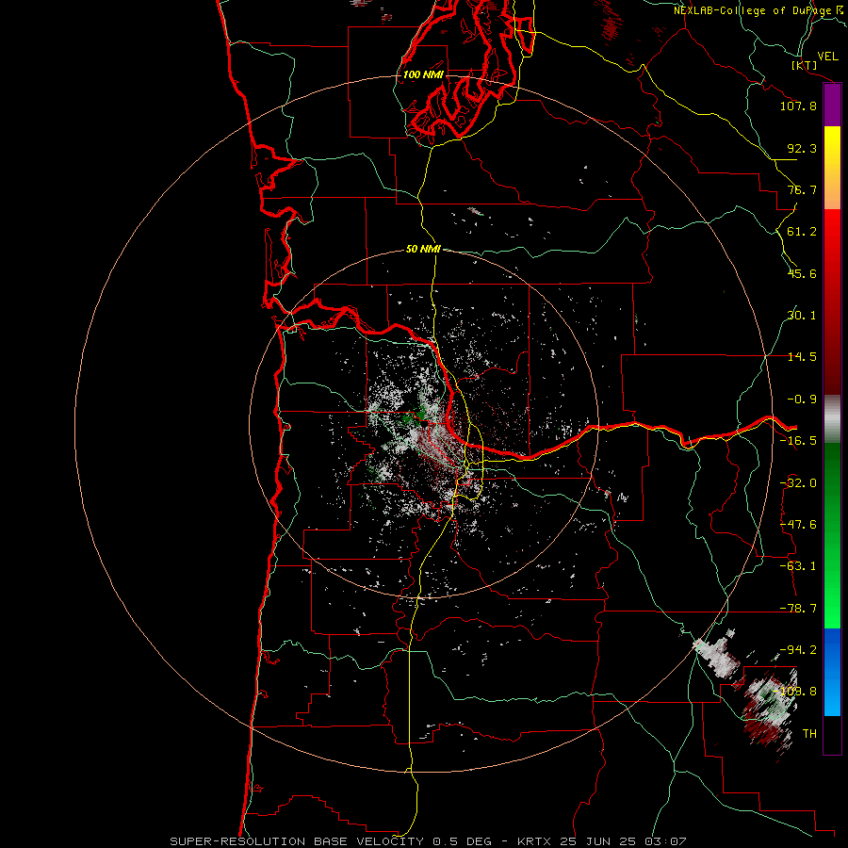Click the -63.1 velocity scale value
Image resolution: width=848 pixels, height=848 pixels.
click(x=798, y=566)
